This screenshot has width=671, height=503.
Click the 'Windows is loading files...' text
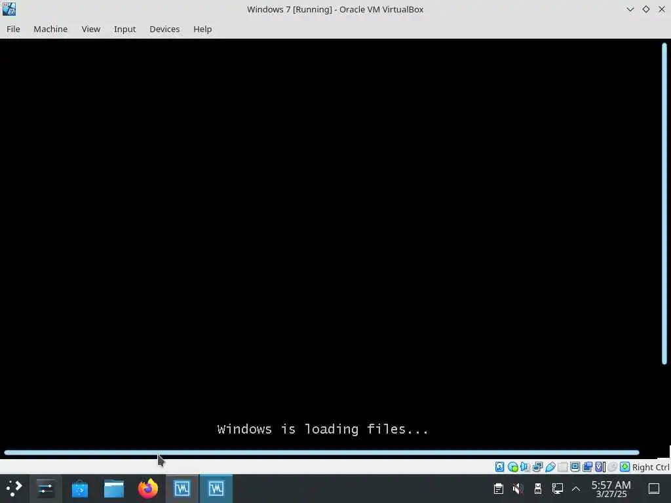tap(322, 429)
